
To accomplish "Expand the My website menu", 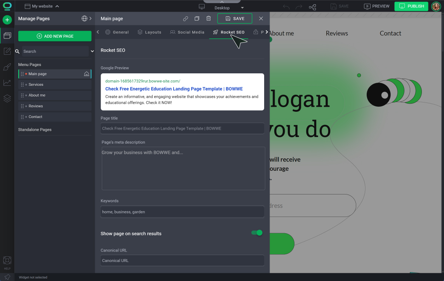I will [42, 6].
